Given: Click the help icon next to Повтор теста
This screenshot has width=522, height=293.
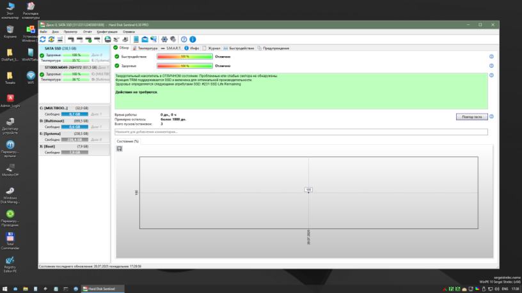Looking at the screenshot, I should point(491,117).
